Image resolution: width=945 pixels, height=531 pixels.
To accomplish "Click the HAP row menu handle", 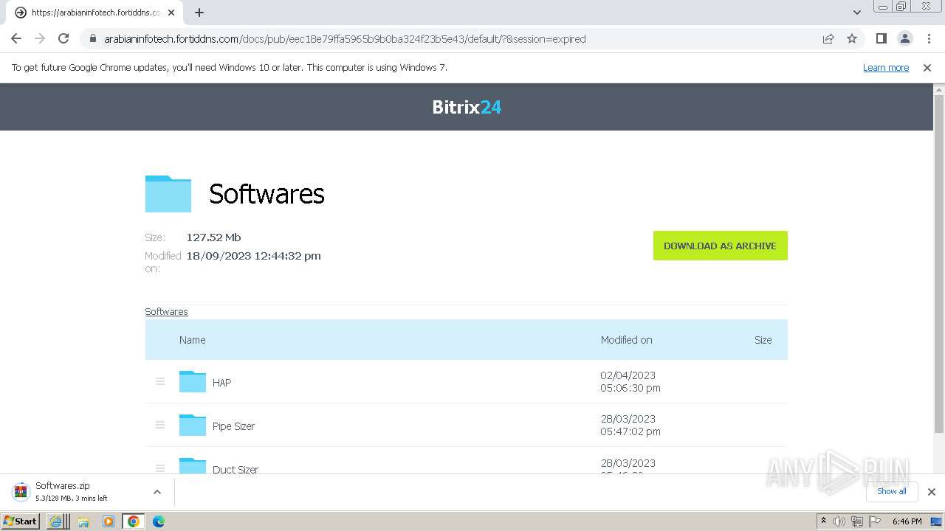I will point(160,381).
